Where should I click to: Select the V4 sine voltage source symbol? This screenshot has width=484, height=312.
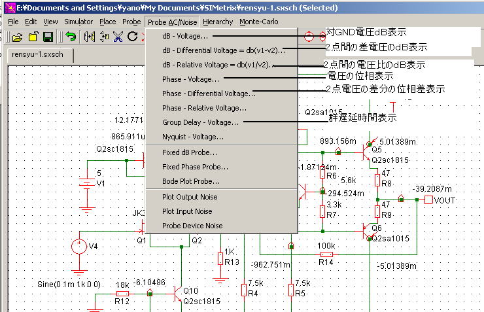[x=79, y=247]
